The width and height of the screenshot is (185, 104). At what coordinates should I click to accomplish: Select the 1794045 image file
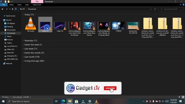coord(118,27)
